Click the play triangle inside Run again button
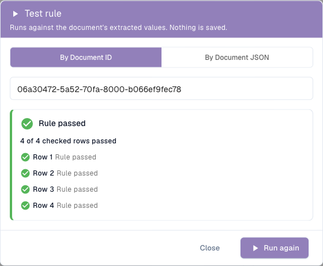The image size is (323, 266). tap(256, 248)
